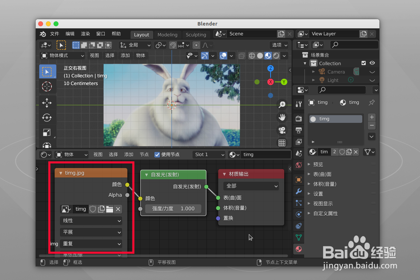Screen dimensions: 420x280
Task: Open the 渲染 menu
Action: click(85, 34)
